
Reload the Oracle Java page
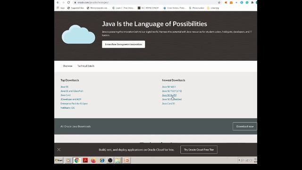pos(68,2)
